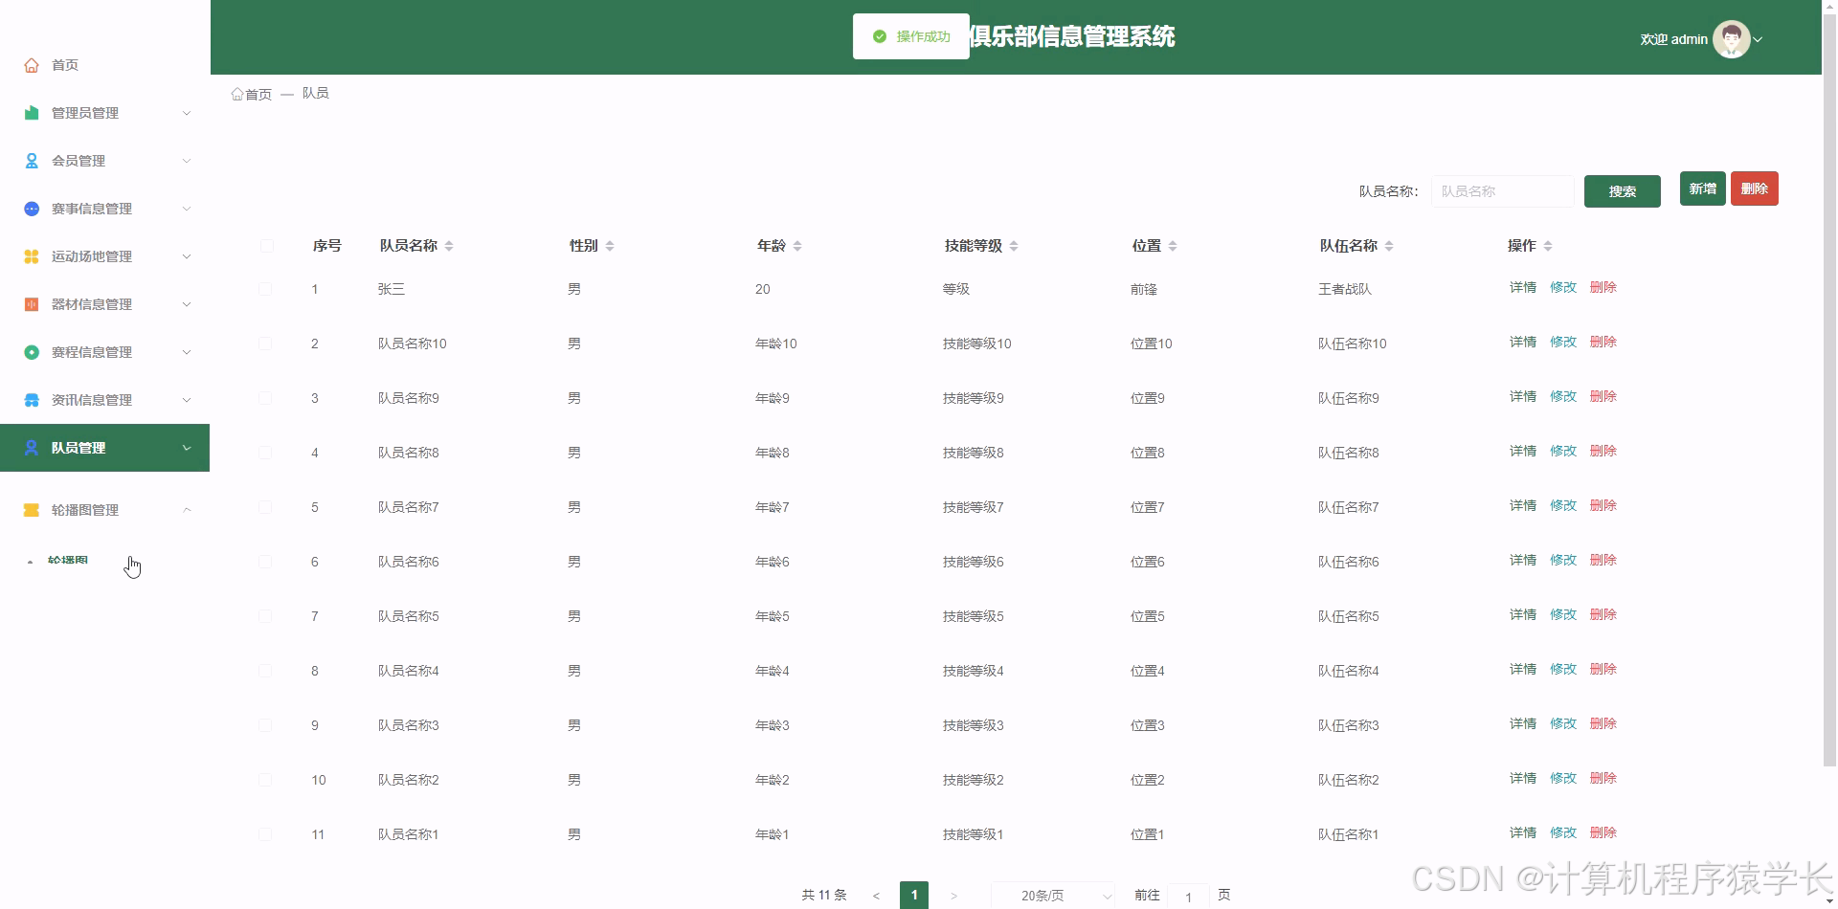Check the checkbox for 队员名称10
This screenshot has width=1838, height=909.
pos(265,343)
